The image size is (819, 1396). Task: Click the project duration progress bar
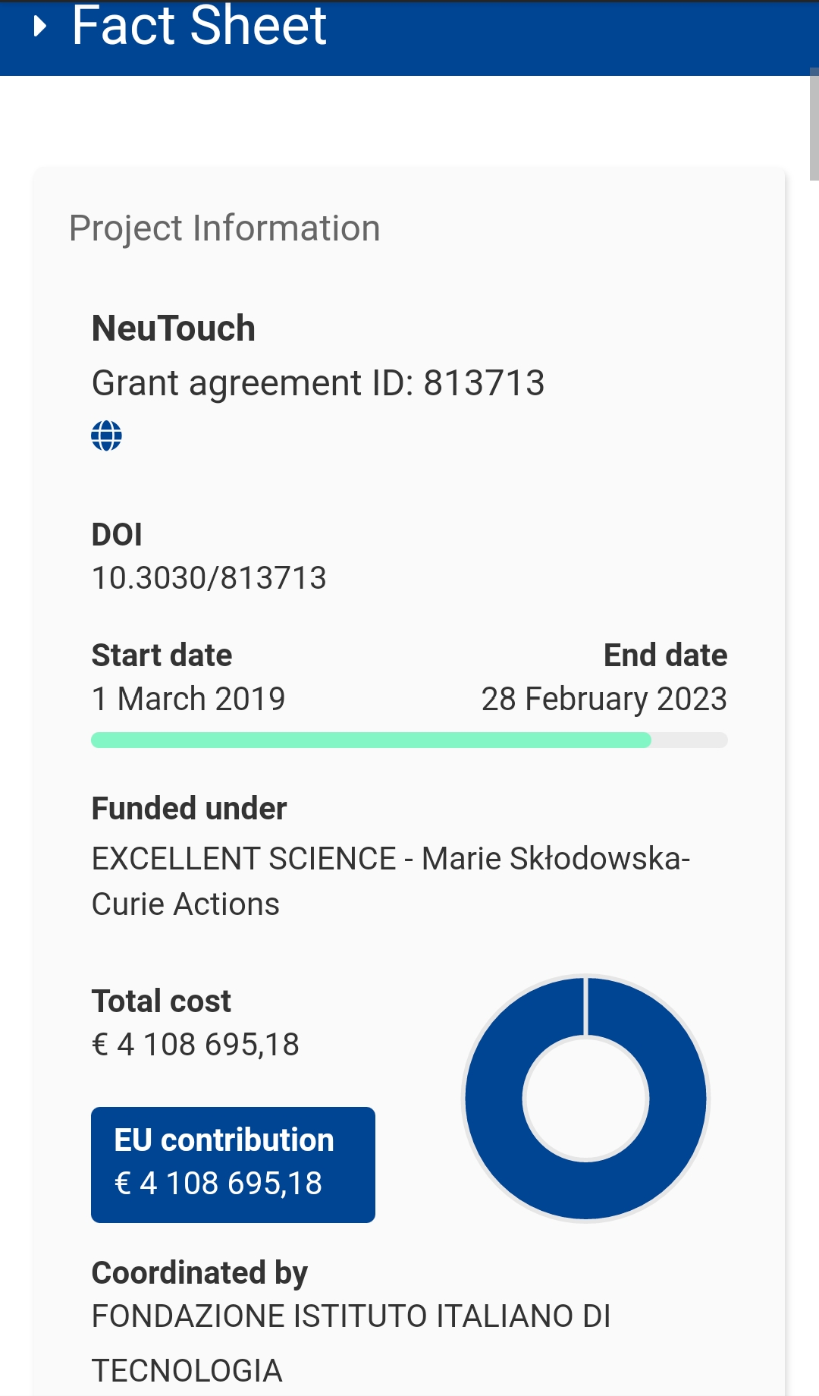[409, 740]
